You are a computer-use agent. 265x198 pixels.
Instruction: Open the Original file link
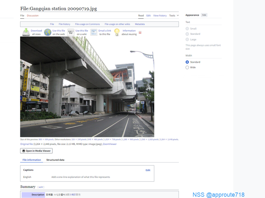tap(26, 144)
